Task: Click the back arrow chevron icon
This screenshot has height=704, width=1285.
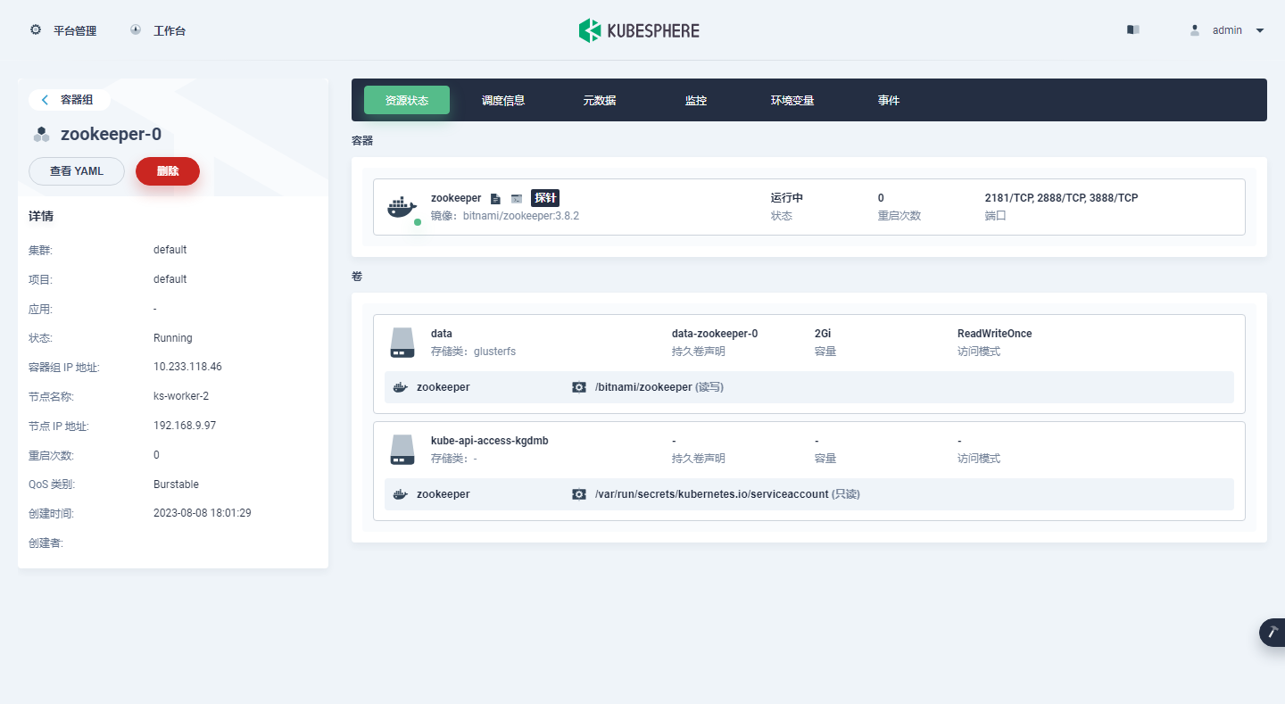Action: (45, 100)
